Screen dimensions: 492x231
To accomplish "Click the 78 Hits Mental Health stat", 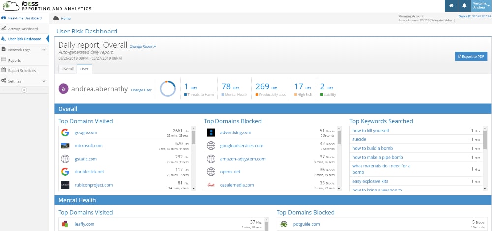I will click(x=234, y=89).
